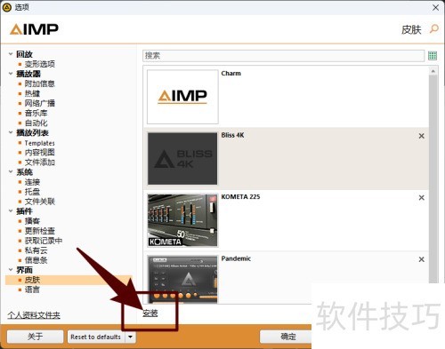Click the search magnifier icon beside 皮肤
This screenshot has width=445, height=349.
coord(434,29)
